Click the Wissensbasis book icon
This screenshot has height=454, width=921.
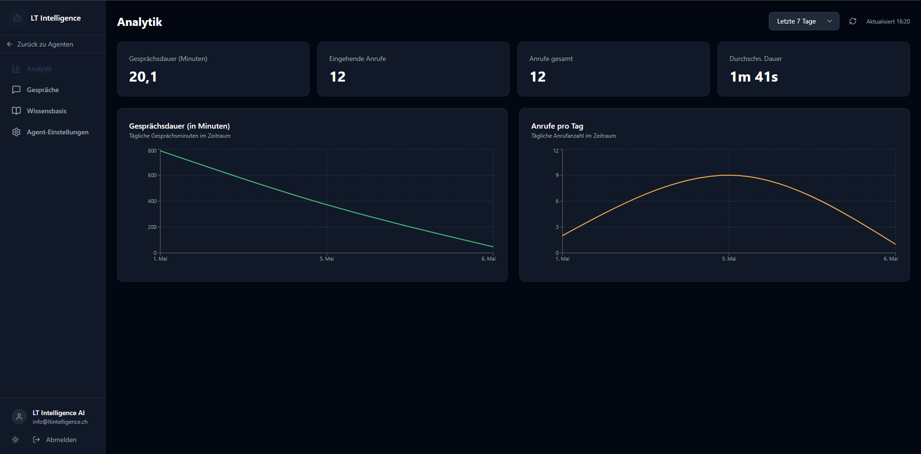16,111
